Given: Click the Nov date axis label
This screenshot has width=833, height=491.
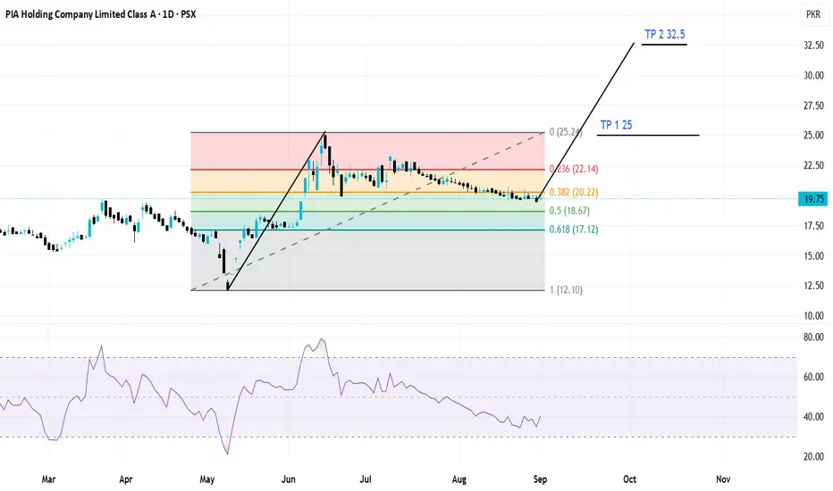Looking at the screenshot, I should pos(723,479).
